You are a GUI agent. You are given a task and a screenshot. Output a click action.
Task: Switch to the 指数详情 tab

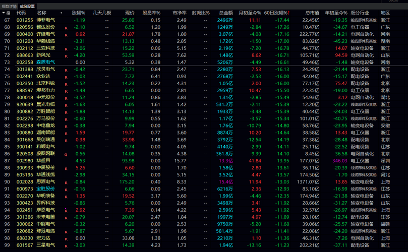pyautogui.click(x=9, y=6)
